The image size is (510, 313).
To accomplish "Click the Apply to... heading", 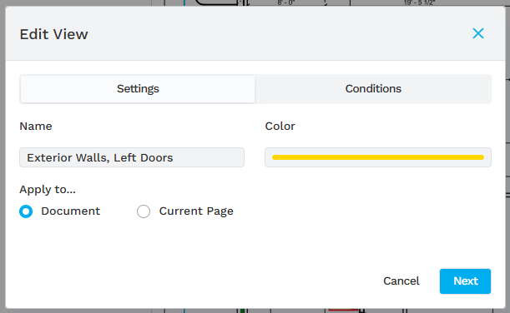I will [x=48, y=190].
